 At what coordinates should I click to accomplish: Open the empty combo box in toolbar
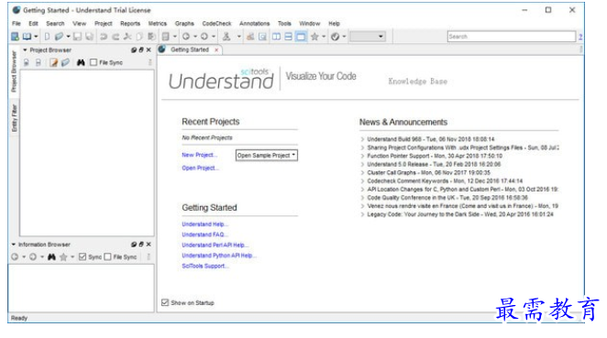pos(368,37)
